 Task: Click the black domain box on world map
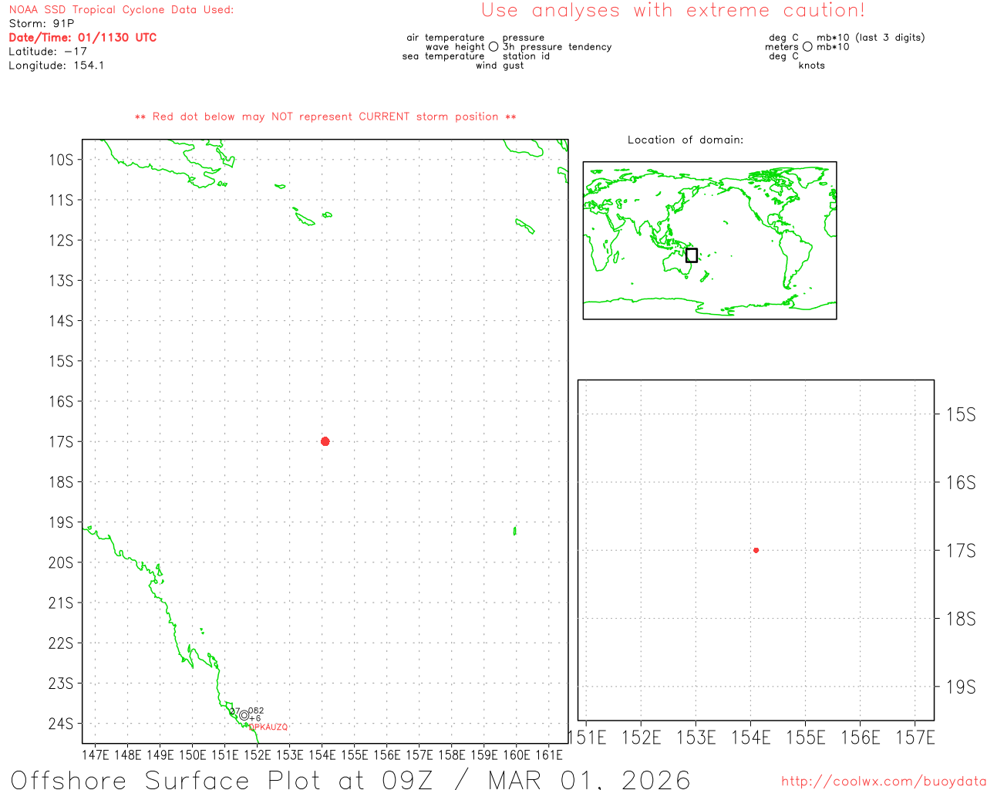point(692,255)
